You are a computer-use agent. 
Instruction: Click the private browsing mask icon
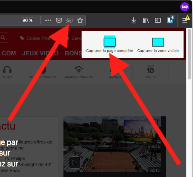pyautogui.click(x=185, y=7)
